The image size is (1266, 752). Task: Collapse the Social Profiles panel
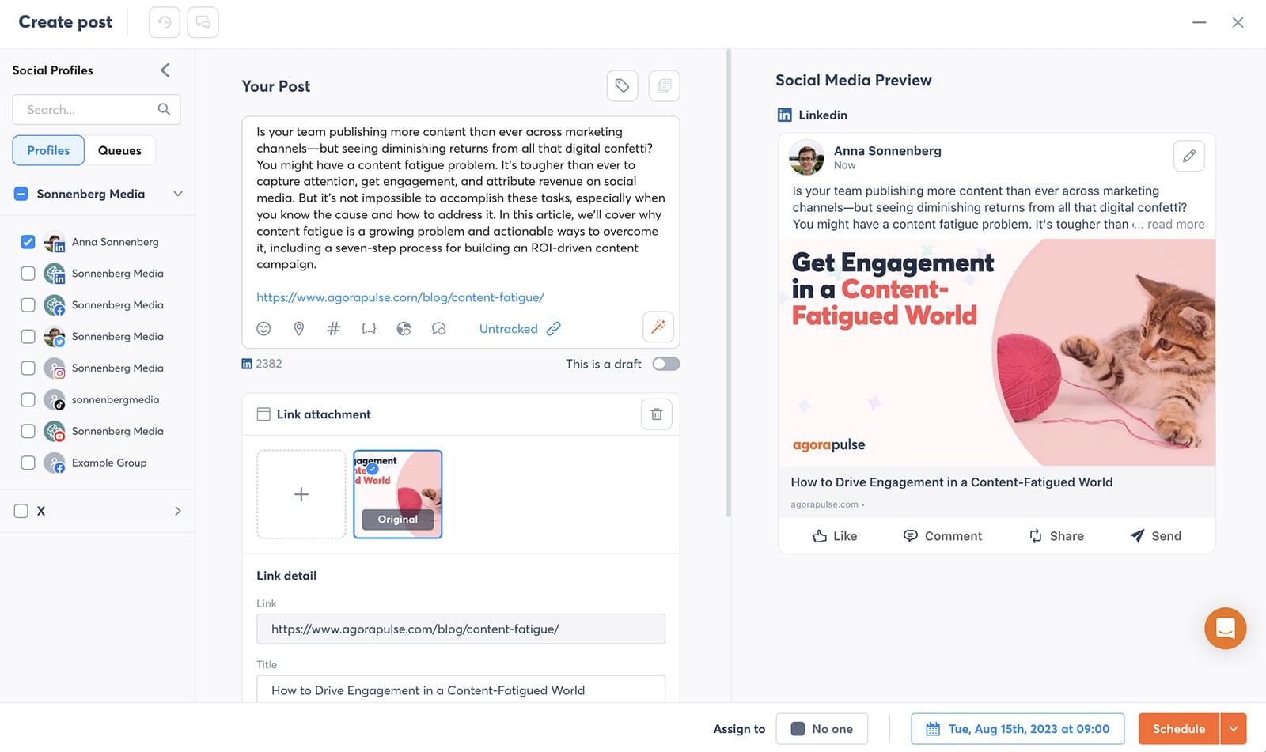click(165, 70)
